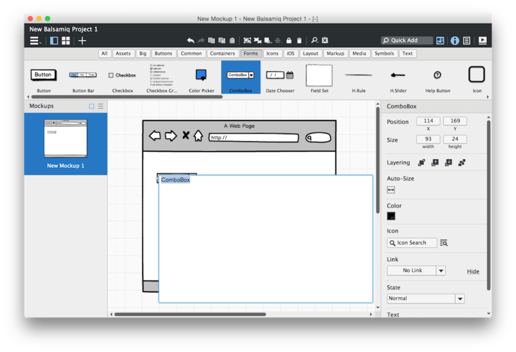Click the Hide link in Link section

[x=473, y=271]
